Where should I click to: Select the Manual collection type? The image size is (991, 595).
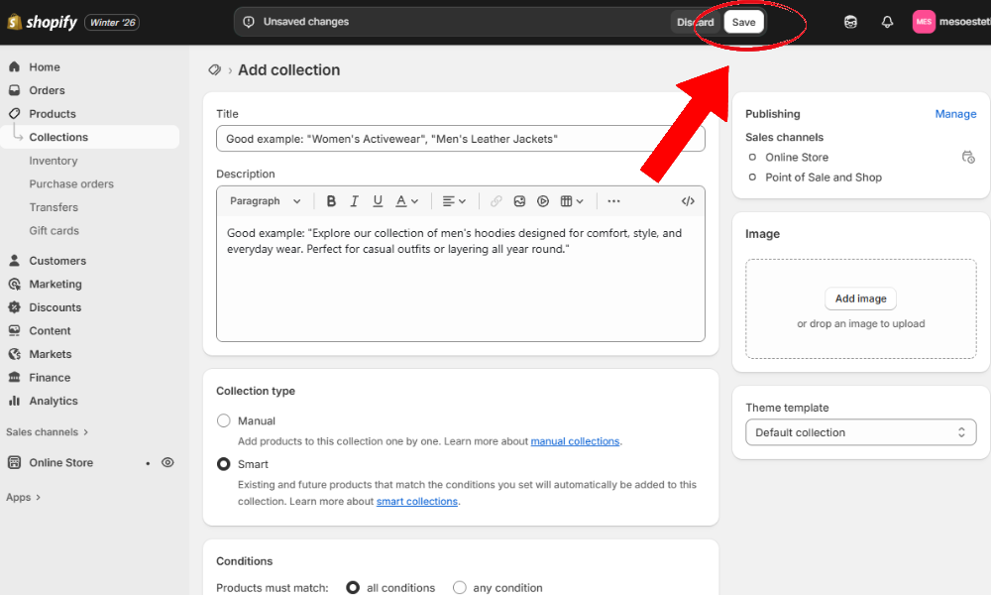coord(224,420)
